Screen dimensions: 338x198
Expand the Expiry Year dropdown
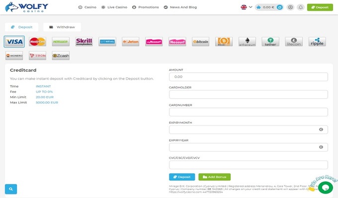tap(248, 147)
